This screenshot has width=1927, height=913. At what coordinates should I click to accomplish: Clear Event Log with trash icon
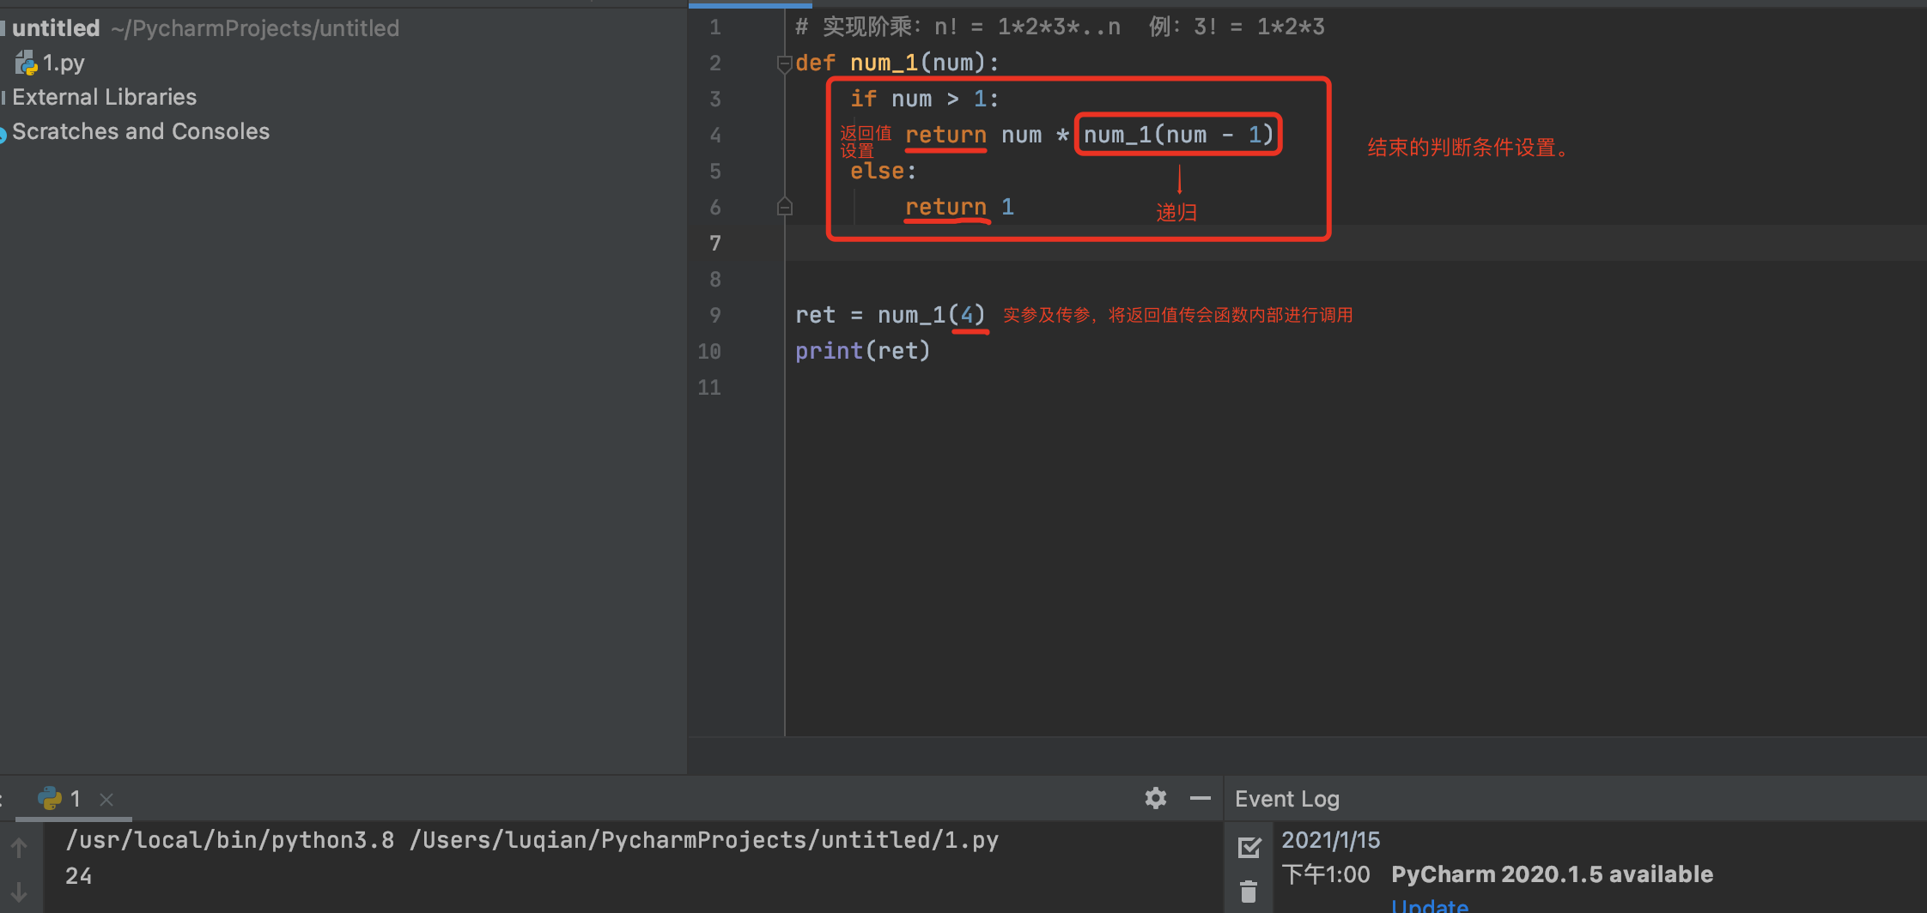click(x=1249, y=892)
